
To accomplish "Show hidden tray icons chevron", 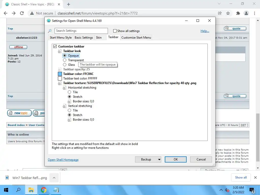I will pos(221,190).
